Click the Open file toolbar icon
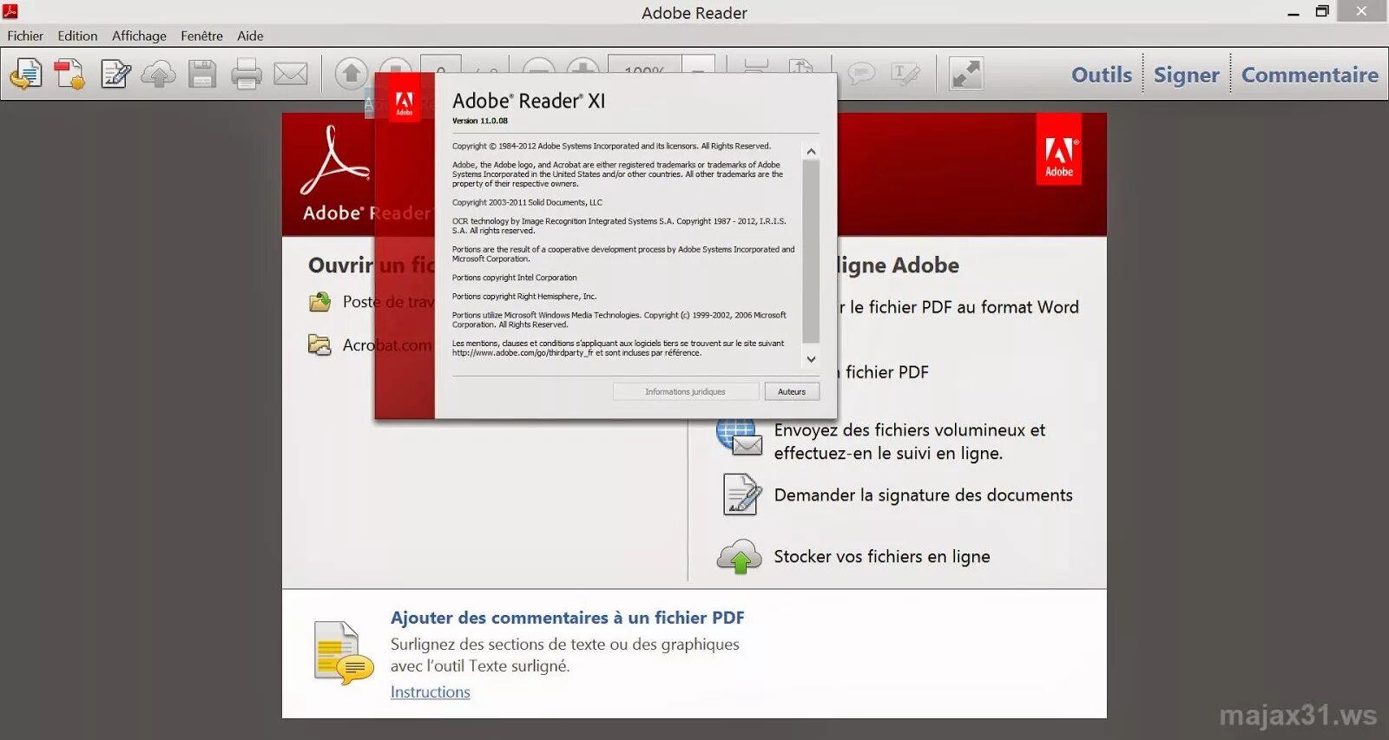Viewport: 1389px width, 740px height. 26,75
